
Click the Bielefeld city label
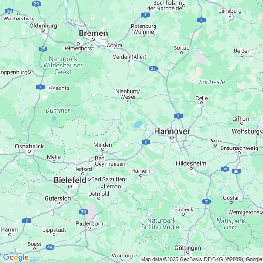70,180
